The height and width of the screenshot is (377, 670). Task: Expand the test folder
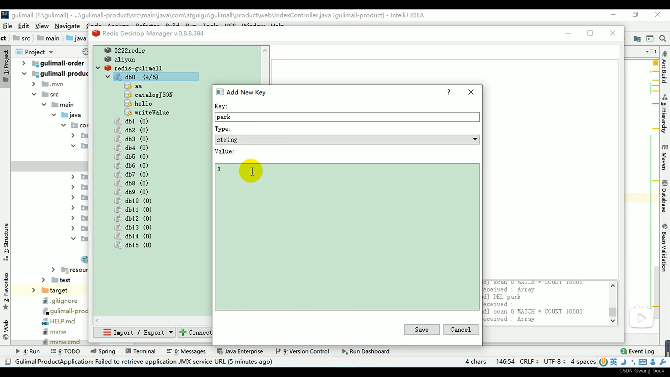pos(43,280)
